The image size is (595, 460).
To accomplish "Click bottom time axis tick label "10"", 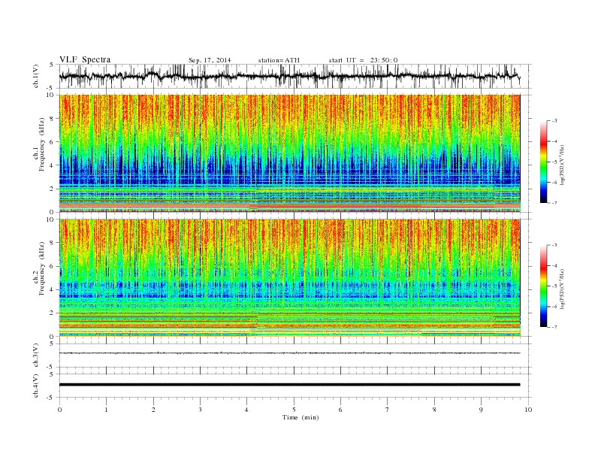I will 528,410.
